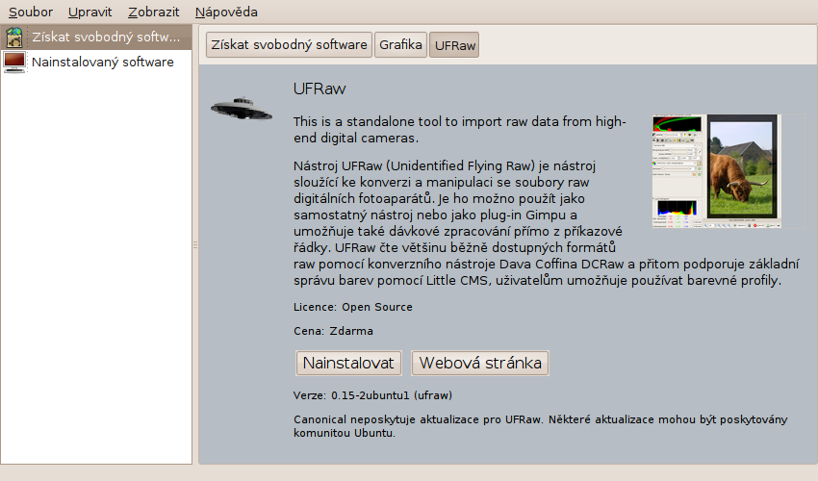Click the UFRaw flying saucer icon
Image resolution: width=818 pixels, height=481 pixels.
click(242, 108)
